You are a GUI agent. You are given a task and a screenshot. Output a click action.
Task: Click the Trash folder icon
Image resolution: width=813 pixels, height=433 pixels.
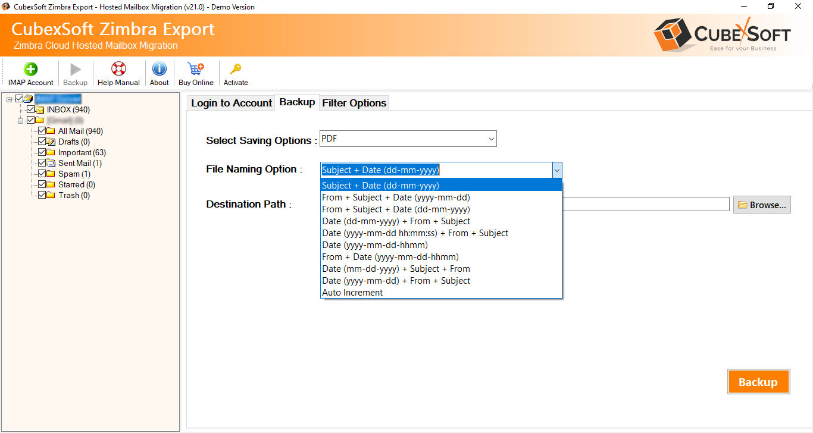point(51,195)
